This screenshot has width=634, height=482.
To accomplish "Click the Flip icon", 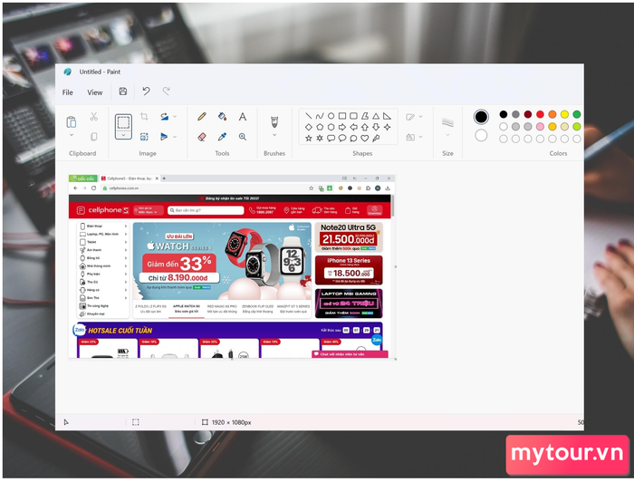I will [x=164, y=137].
